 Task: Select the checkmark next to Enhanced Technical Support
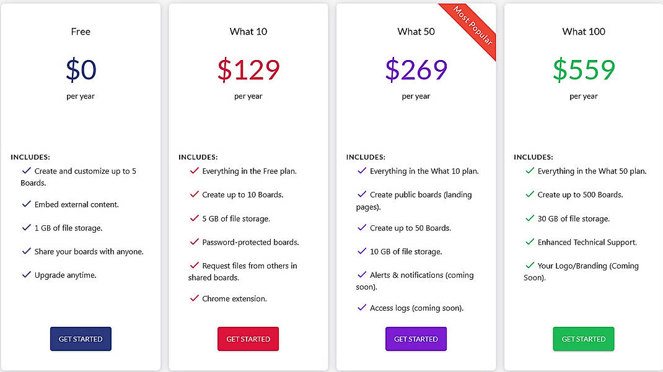coord(529,242)
